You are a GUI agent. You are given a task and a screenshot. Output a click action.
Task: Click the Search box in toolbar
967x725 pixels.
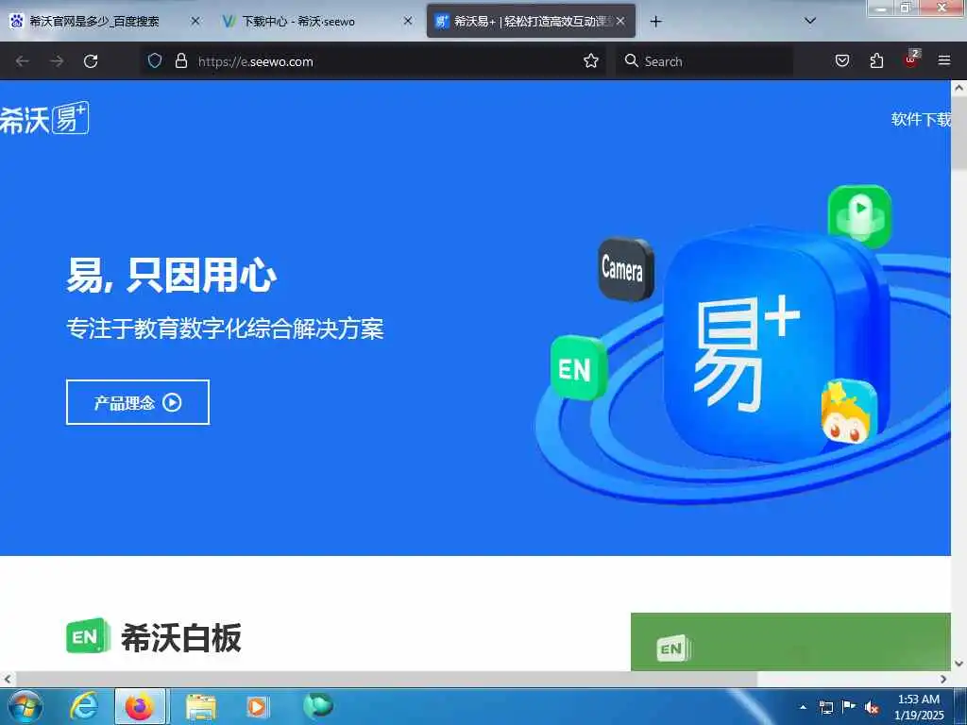click(704, 61)
